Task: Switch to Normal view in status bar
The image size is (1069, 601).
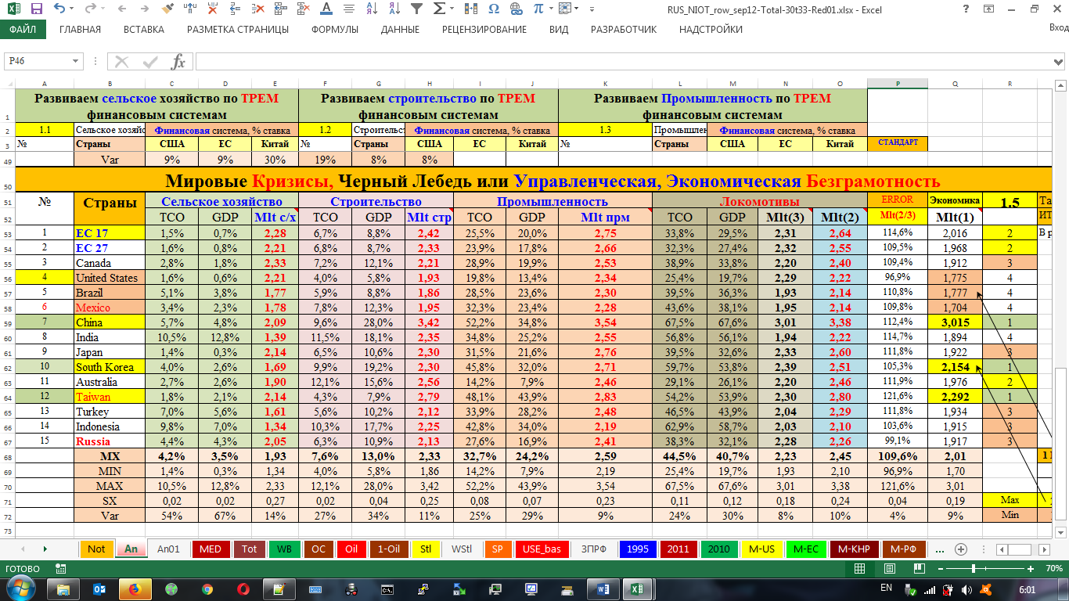Action: (861, 568)
